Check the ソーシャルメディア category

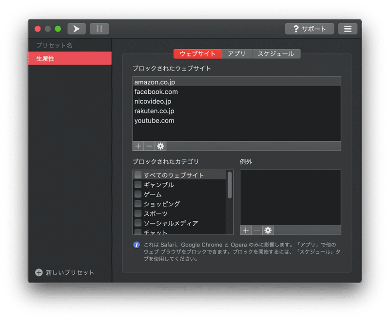click(x=138, y=223)
